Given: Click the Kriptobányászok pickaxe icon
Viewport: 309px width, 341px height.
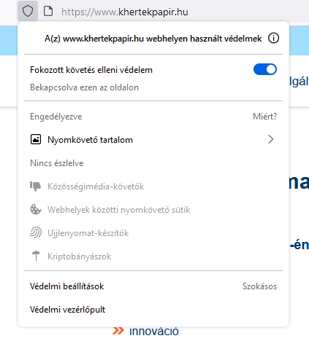Looking at the screenshot, I should [x=36, y=256].
